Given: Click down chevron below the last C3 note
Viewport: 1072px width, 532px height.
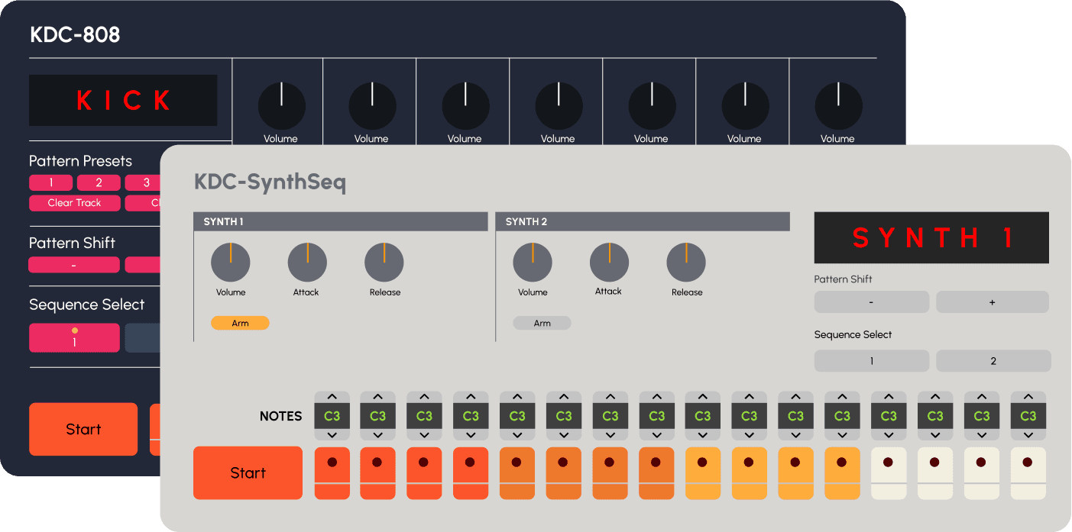Looking at the screenshot, I should (x=1028, y=434).
